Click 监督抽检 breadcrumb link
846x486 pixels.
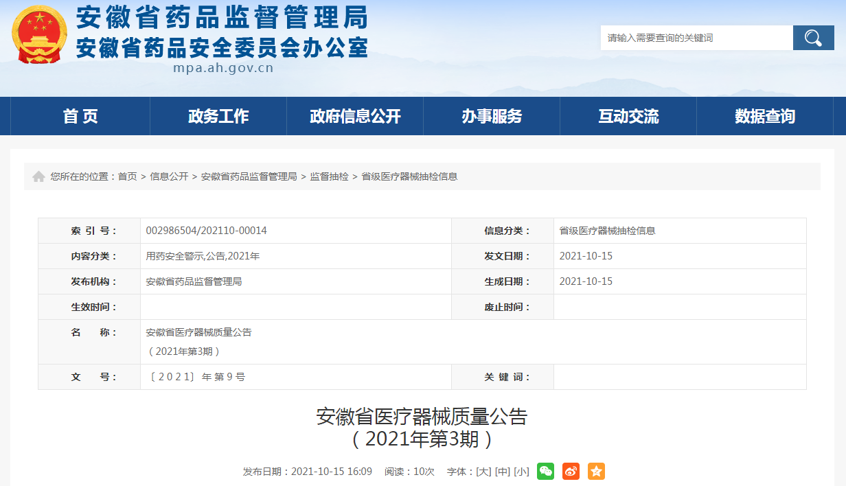(x=329, y=176)
